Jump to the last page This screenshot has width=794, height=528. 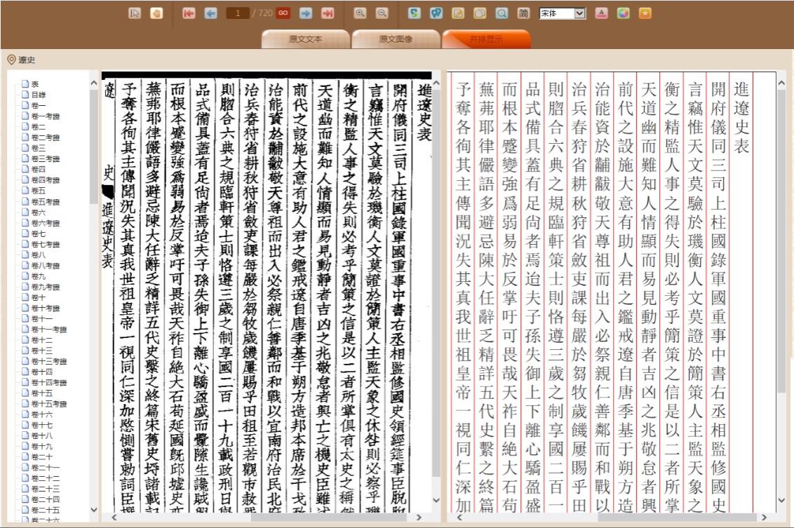click(328, 13)
